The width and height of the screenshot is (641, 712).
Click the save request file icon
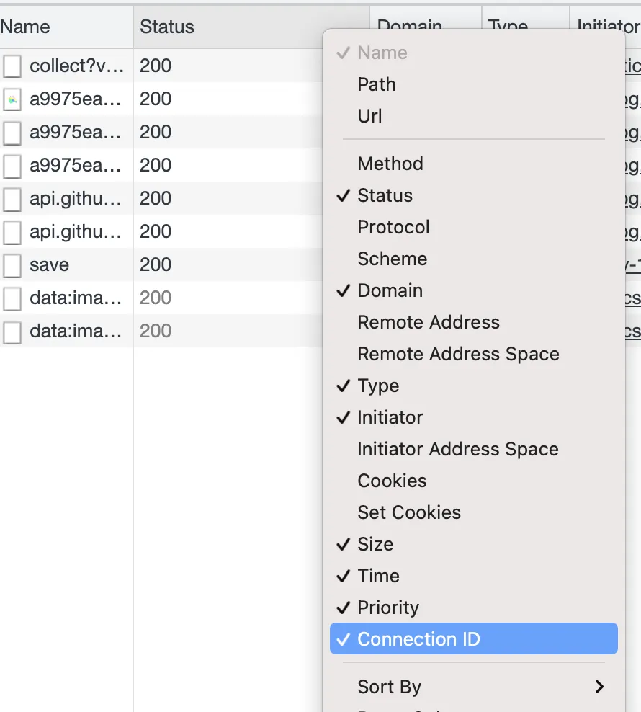pos(12,265)
